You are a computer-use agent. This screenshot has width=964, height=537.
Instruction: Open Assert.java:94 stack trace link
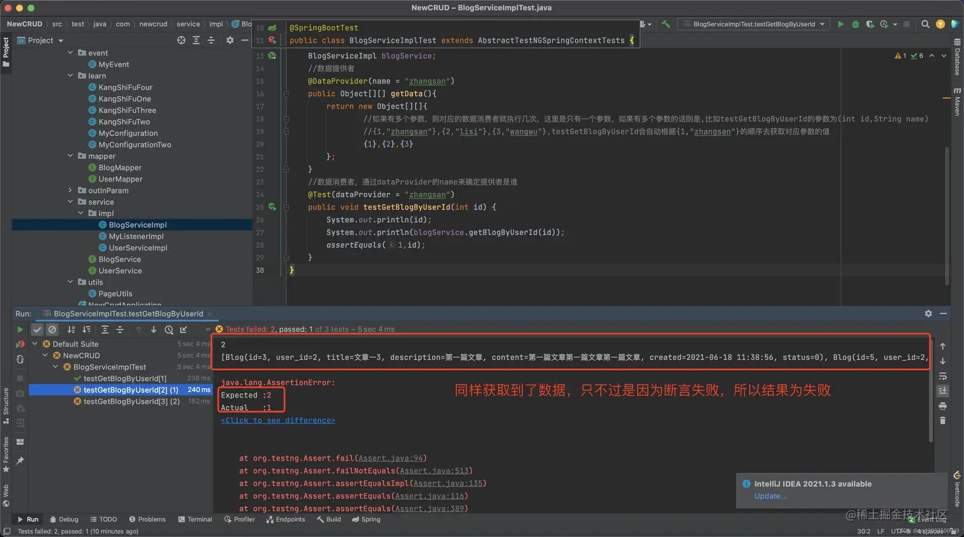[391, 458]
